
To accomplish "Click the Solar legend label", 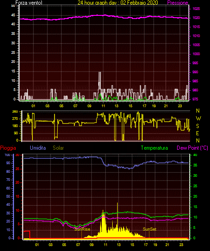I will point(59,148).
